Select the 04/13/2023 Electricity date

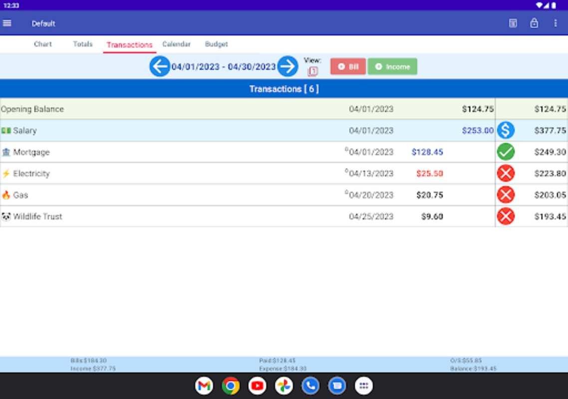tap(371, 174)
